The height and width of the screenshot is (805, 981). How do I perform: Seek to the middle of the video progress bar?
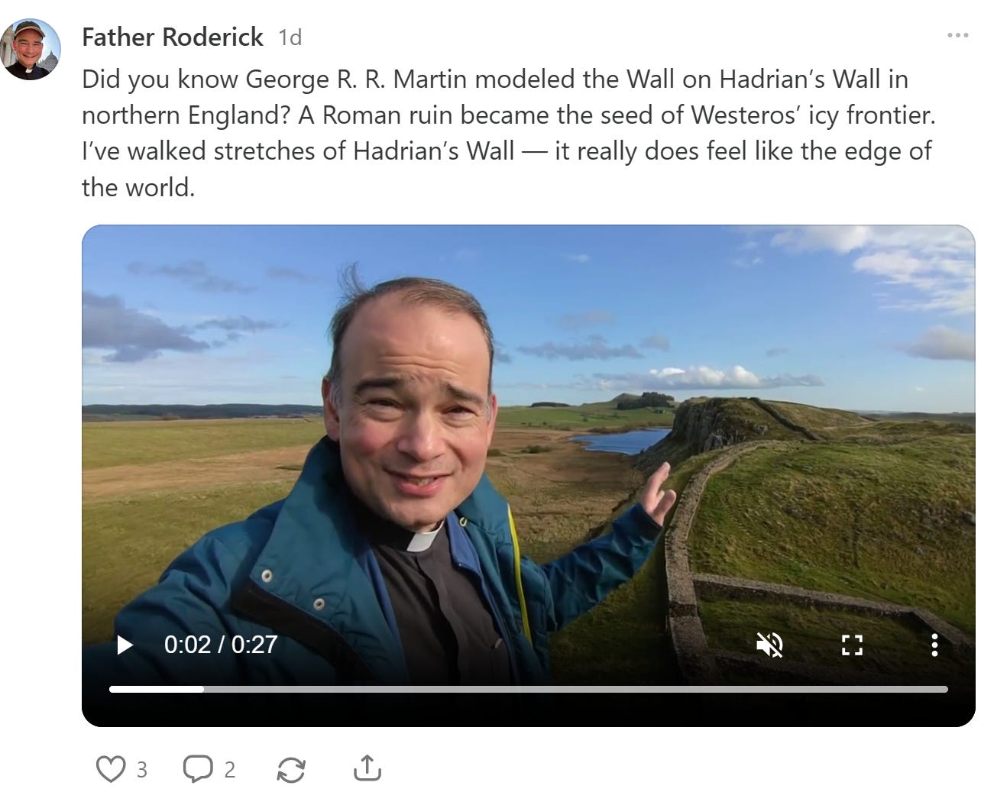529,689
